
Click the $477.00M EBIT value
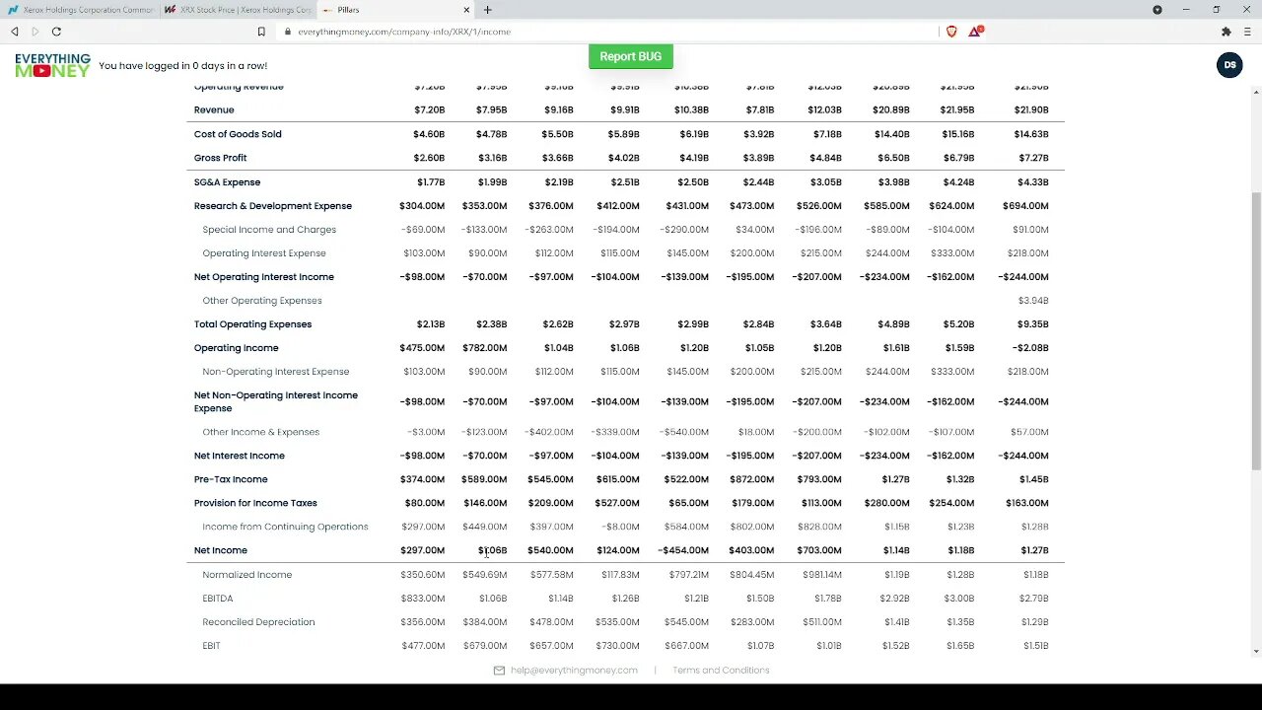(x=423, y=646)
